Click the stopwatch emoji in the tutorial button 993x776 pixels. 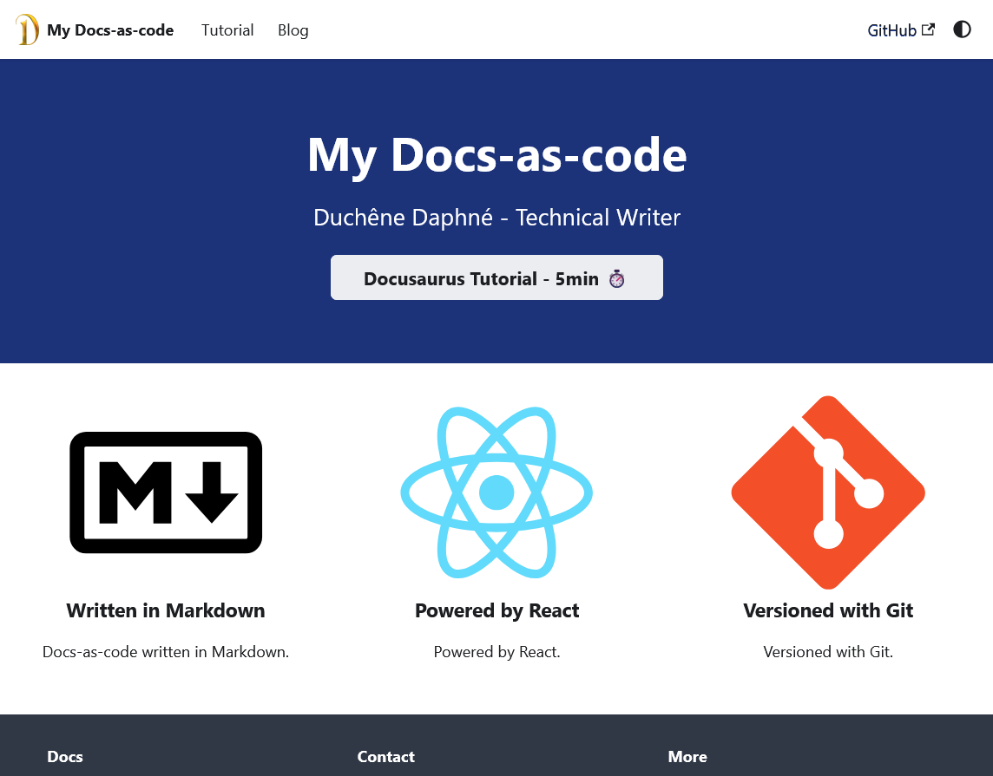pyautogui.click(x=616, y=278)
